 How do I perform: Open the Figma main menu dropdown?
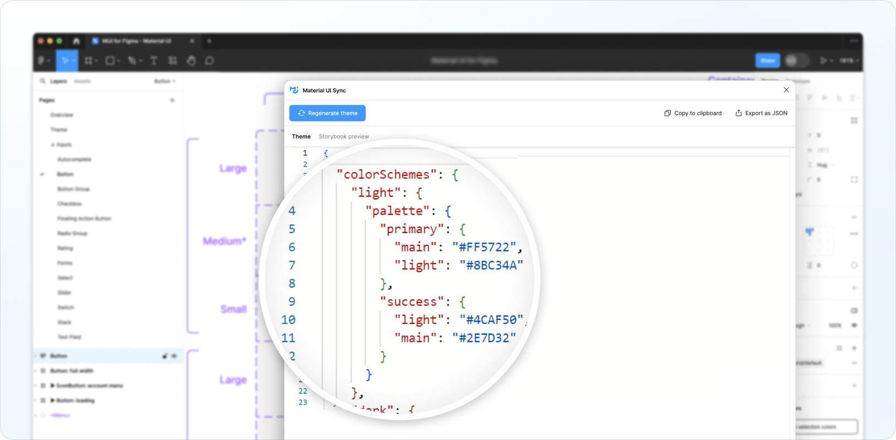pos(43,61)
